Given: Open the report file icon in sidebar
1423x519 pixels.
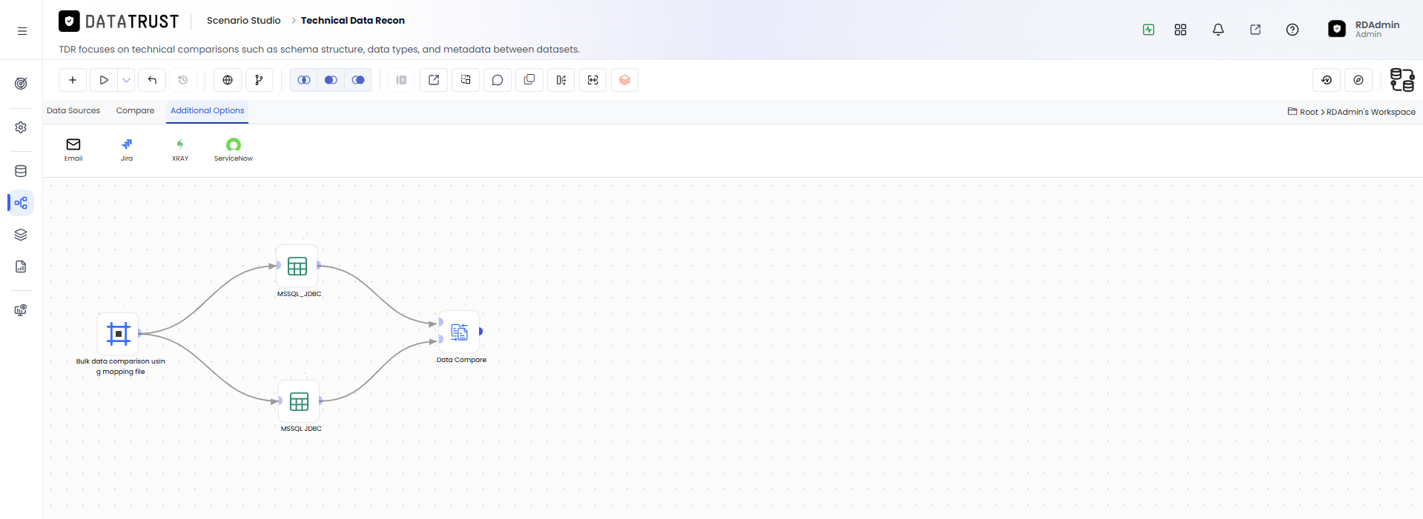Looking at the screenshot, I should tap(21, 267).
